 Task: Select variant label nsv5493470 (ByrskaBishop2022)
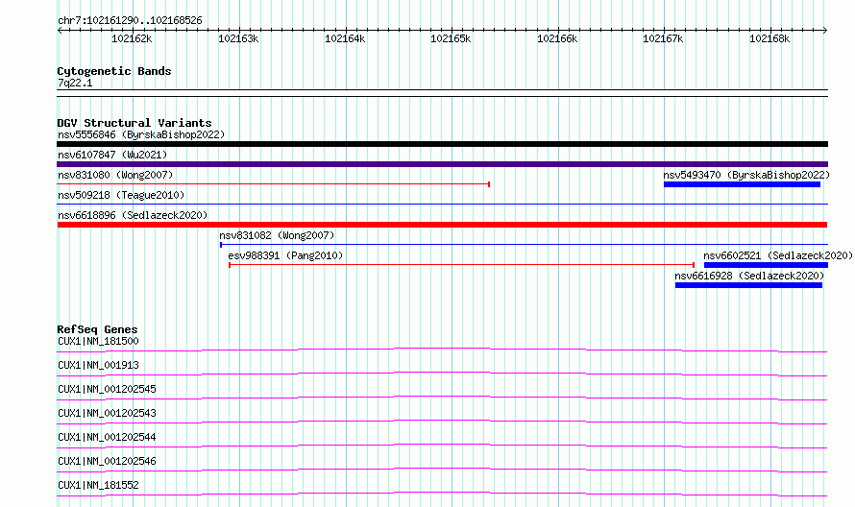click(746, 175)
